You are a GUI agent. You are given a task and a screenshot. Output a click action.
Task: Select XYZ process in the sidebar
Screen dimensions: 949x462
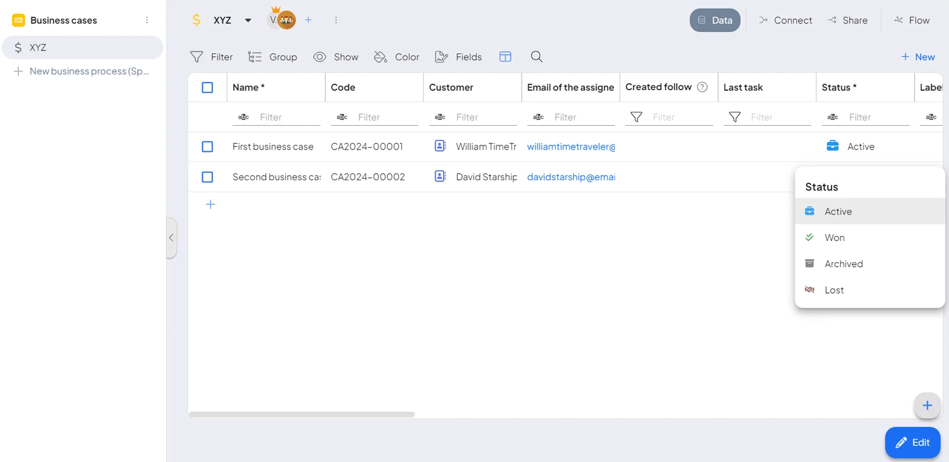coord(82,47)
